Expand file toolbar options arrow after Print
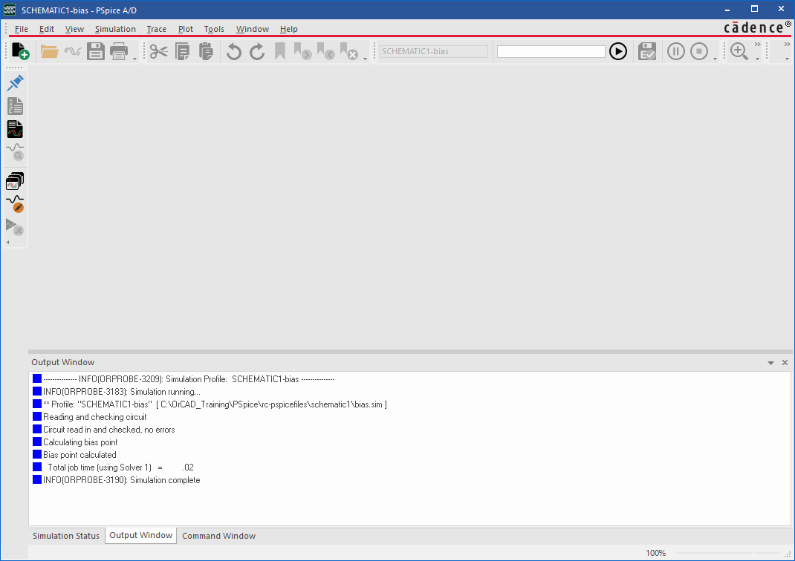This screenshot has height=561, width=795. click(135, 59)
